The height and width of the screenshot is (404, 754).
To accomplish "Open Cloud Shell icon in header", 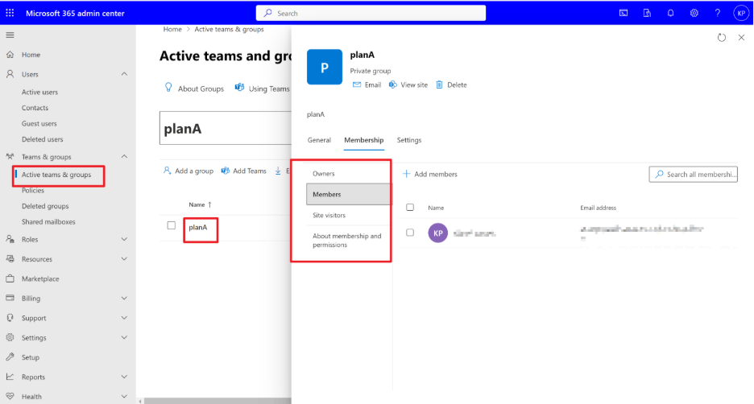I will pos(623,13).
